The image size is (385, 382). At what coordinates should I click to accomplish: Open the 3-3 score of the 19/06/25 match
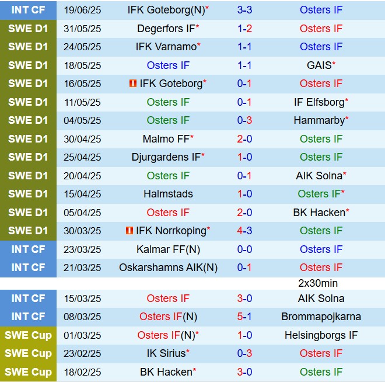tap(244, 10)
